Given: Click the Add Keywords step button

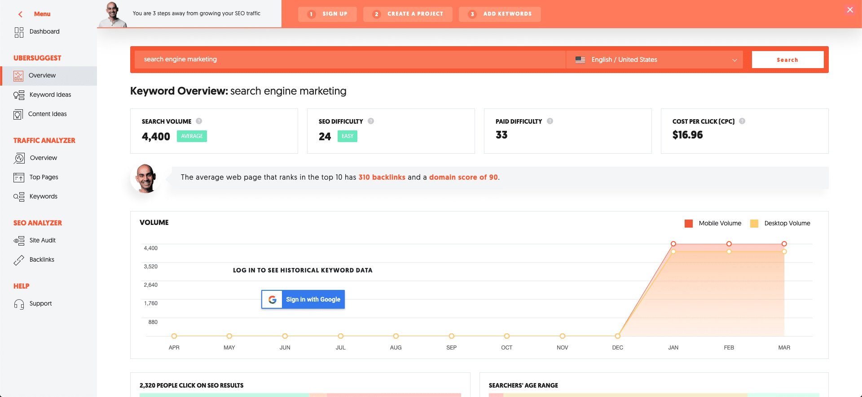Looking at the screenshot, I should (500, 14).
